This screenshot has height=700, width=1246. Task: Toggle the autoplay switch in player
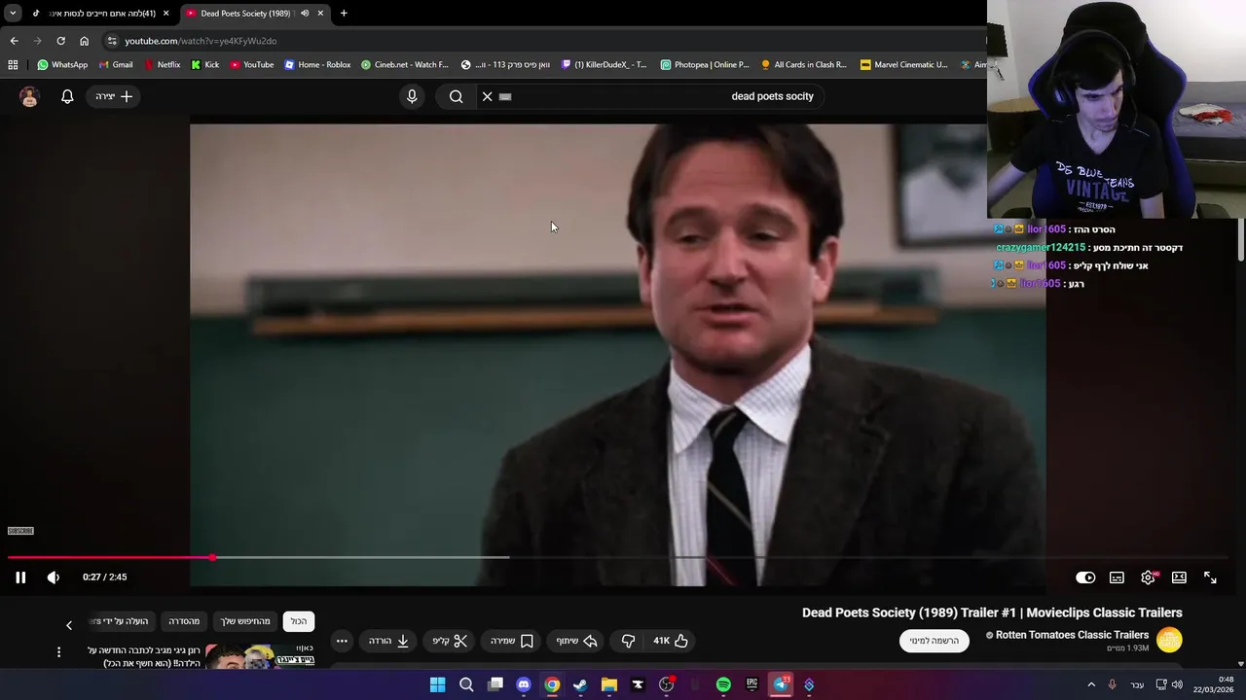click(1085, 577)
